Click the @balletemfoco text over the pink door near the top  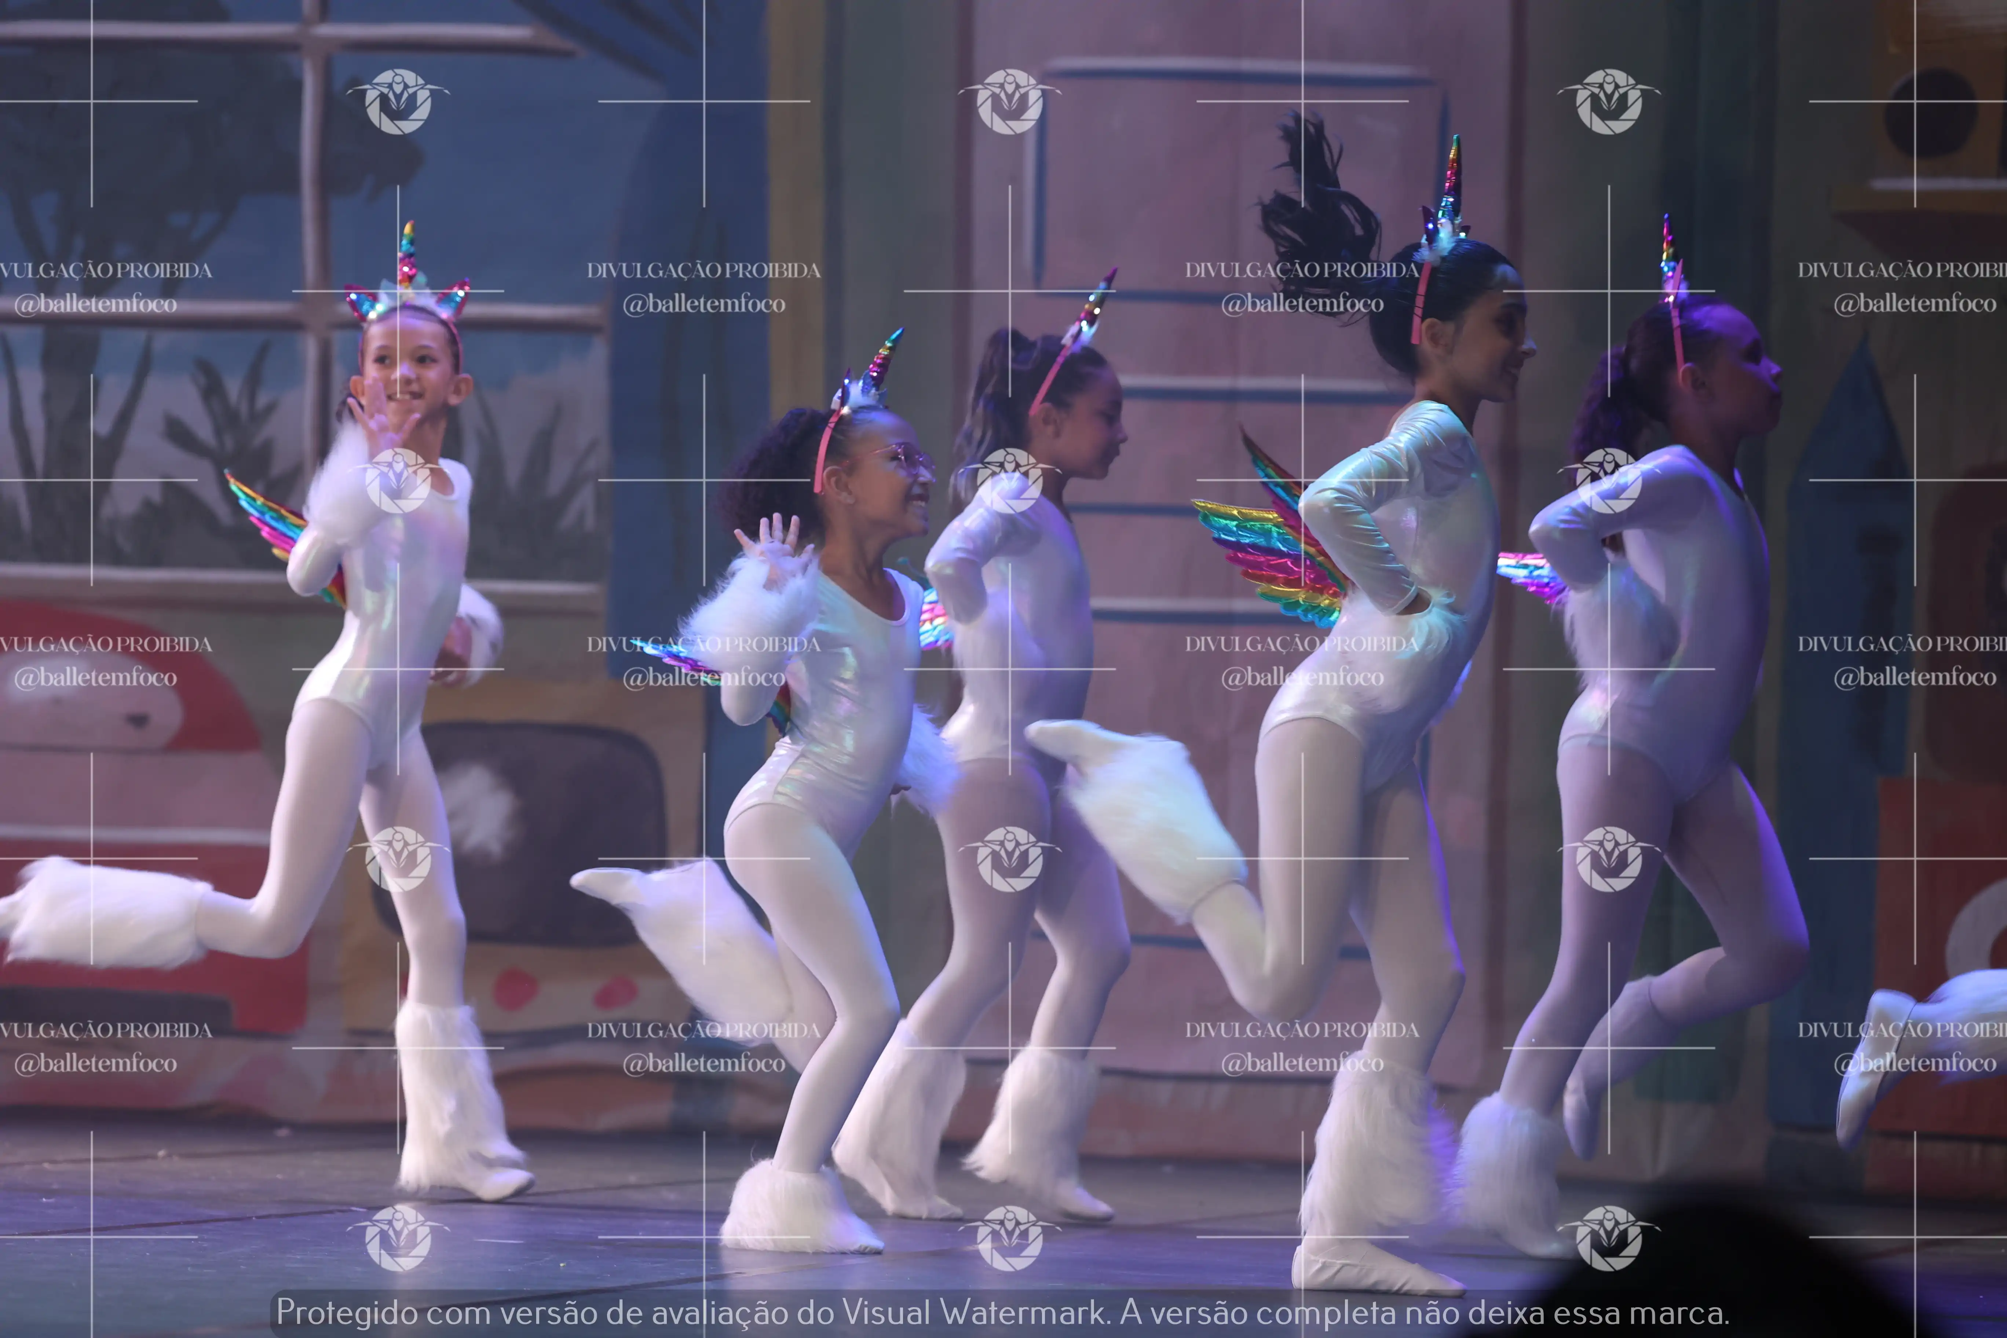[1302, 304]
